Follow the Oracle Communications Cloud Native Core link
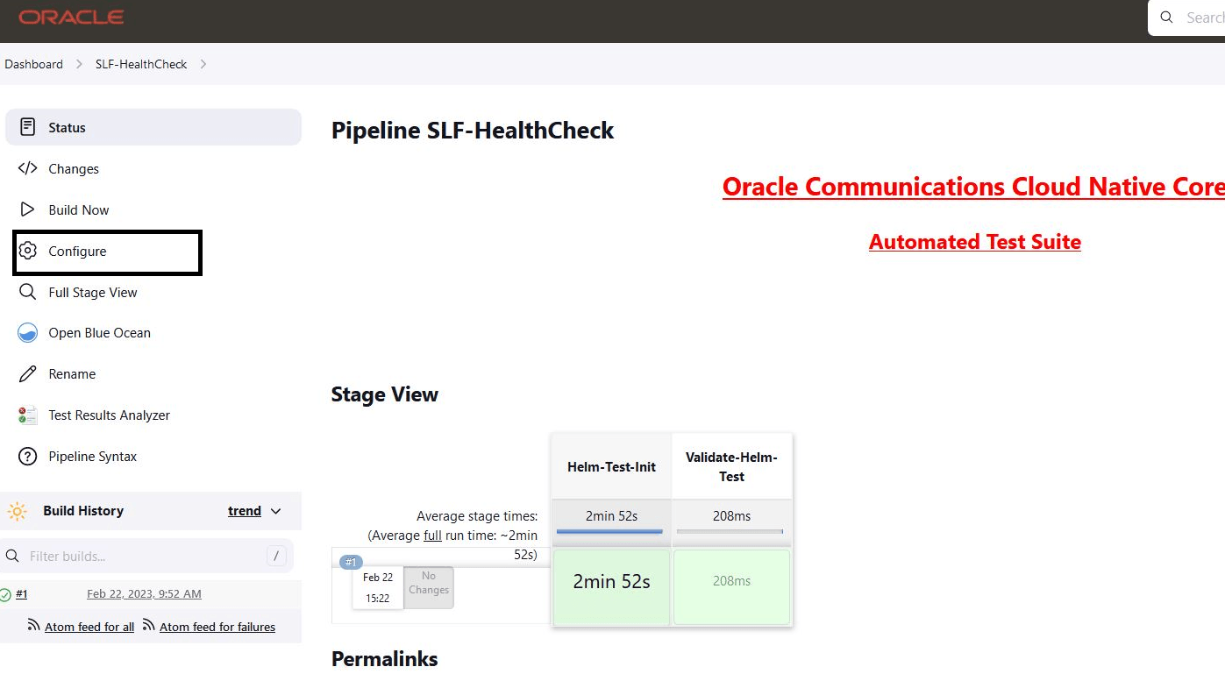1225x674 pixels. point(974,186)
